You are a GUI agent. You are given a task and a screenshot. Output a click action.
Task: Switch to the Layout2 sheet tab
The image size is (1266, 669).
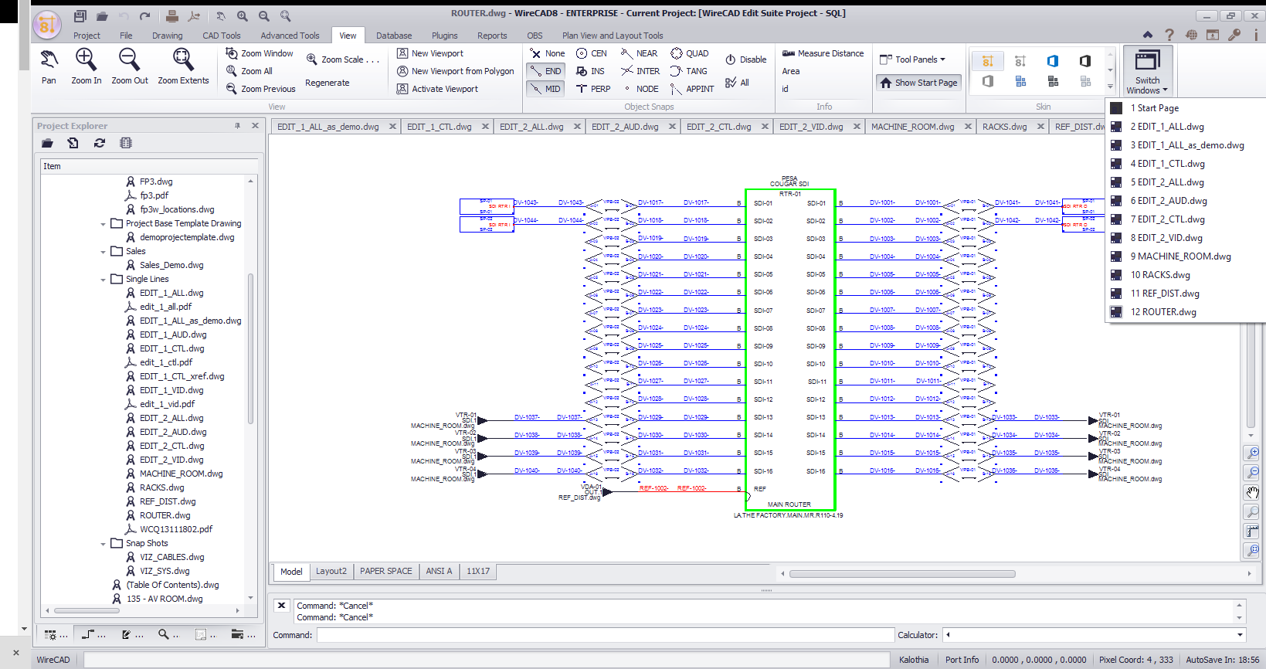331,572
